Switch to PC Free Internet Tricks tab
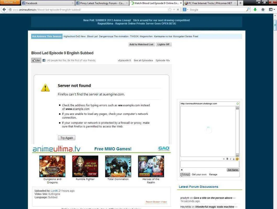Viewport: 277px width, 209px height. click(210, 3)
